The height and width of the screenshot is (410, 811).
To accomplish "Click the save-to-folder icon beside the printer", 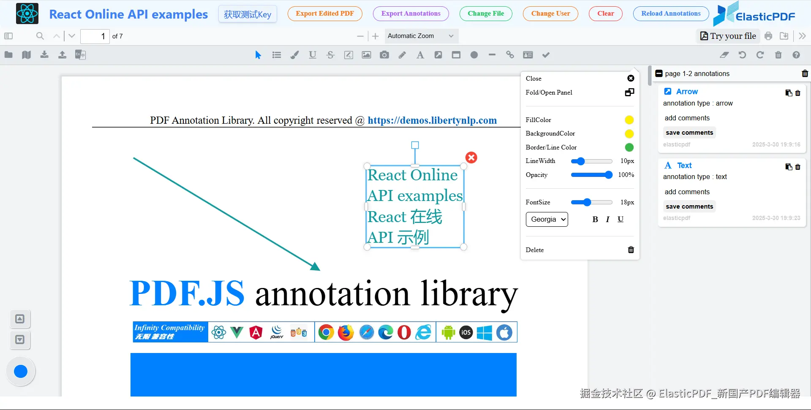I will pos(784,36).
